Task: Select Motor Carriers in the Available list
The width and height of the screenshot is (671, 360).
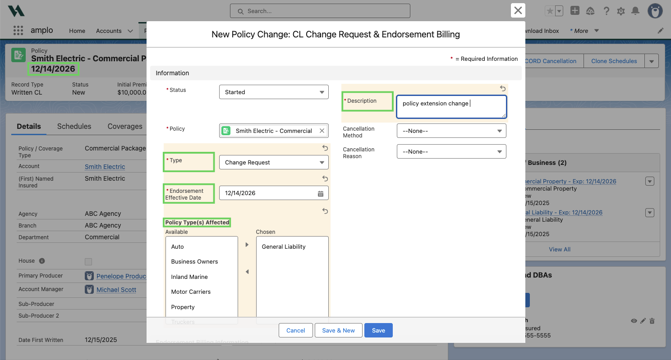Action: click(x=202, y=292)
